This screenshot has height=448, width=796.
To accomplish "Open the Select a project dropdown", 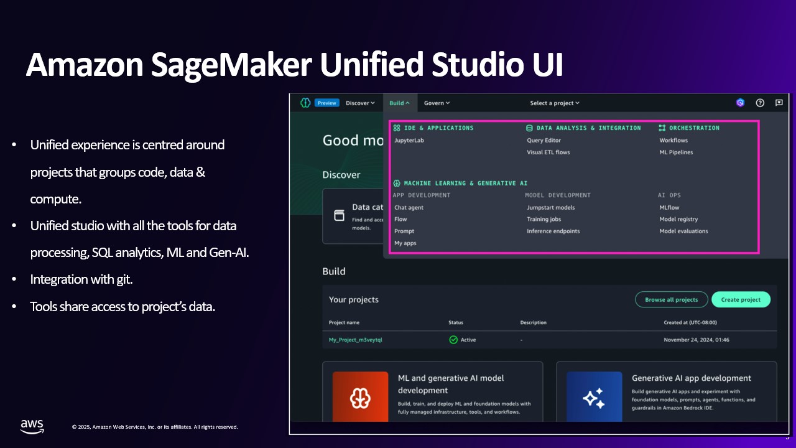I will pos(555,103).
